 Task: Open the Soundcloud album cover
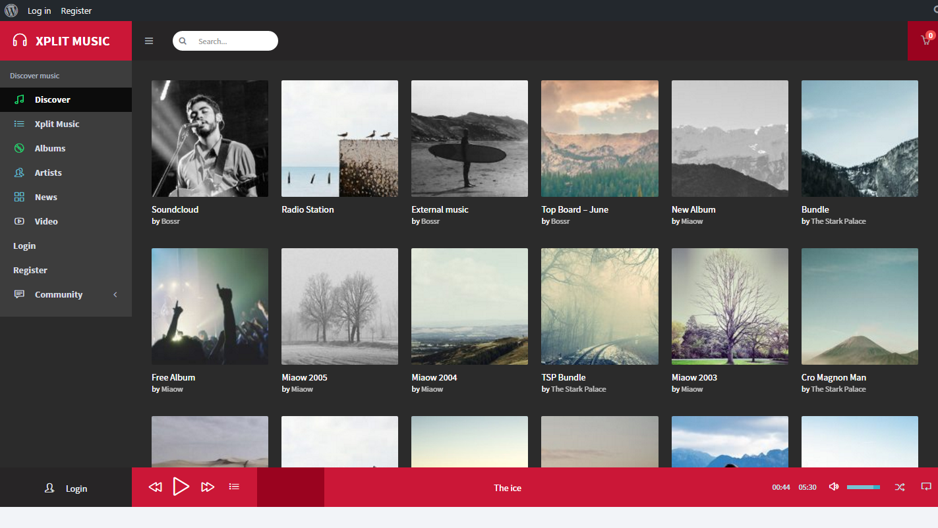click(210, 138)
